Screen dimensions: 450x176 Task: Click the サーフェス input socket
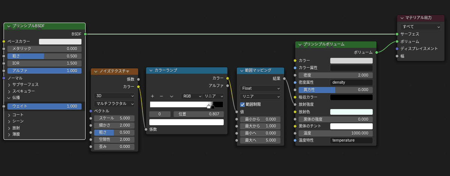pyautogui.click(x=397, y=34)
